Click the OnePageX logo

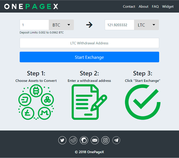[x=31, y=6]
